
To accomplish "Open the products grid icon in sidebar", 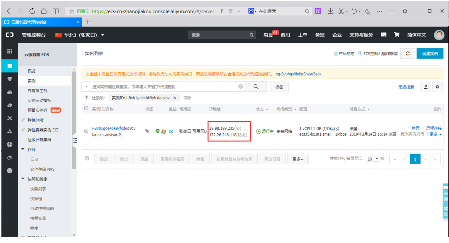I will tap(10, 51).
